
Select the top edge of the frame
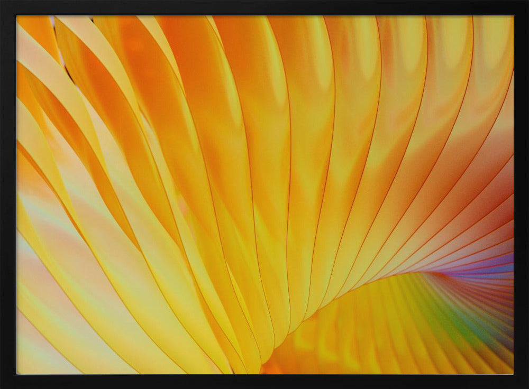click(264, 6)
